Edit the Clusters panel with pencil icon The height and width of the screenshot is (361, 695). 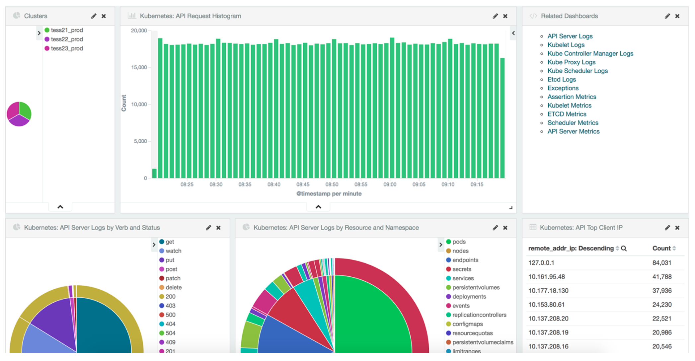[x=94, y=16]
